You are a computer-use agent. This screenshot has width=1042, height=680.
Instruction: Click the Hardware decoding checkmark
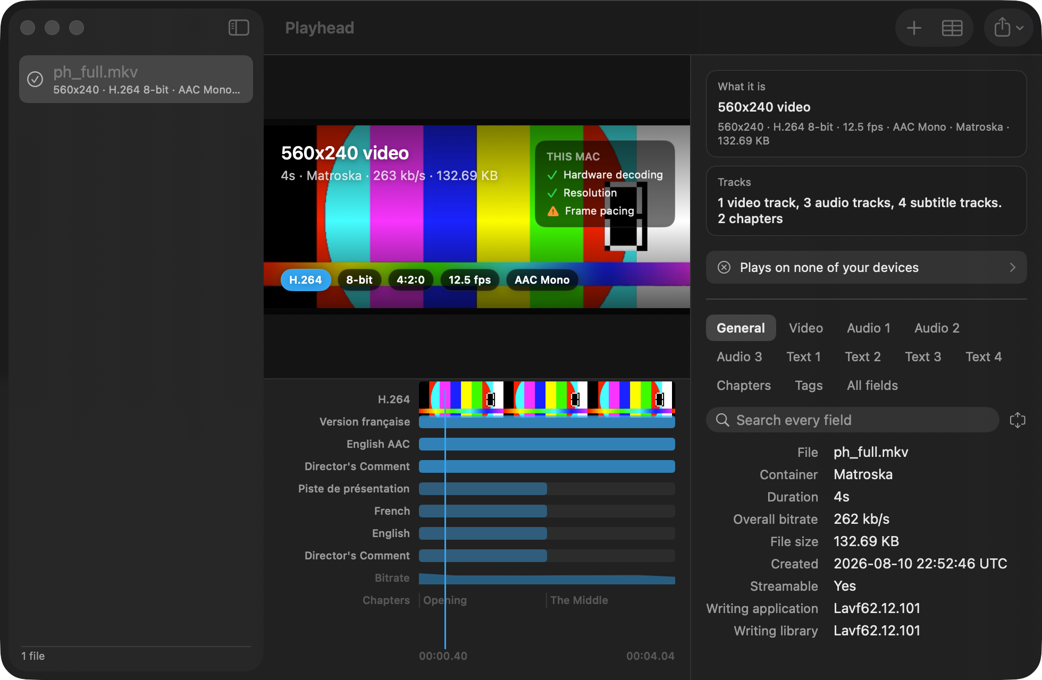pyautogui.click(x=552, y=175)
